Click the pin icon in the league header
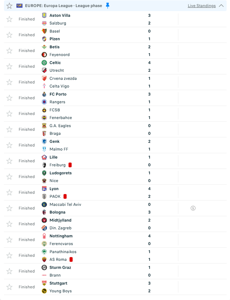230x300 pixels. [107, 5]
